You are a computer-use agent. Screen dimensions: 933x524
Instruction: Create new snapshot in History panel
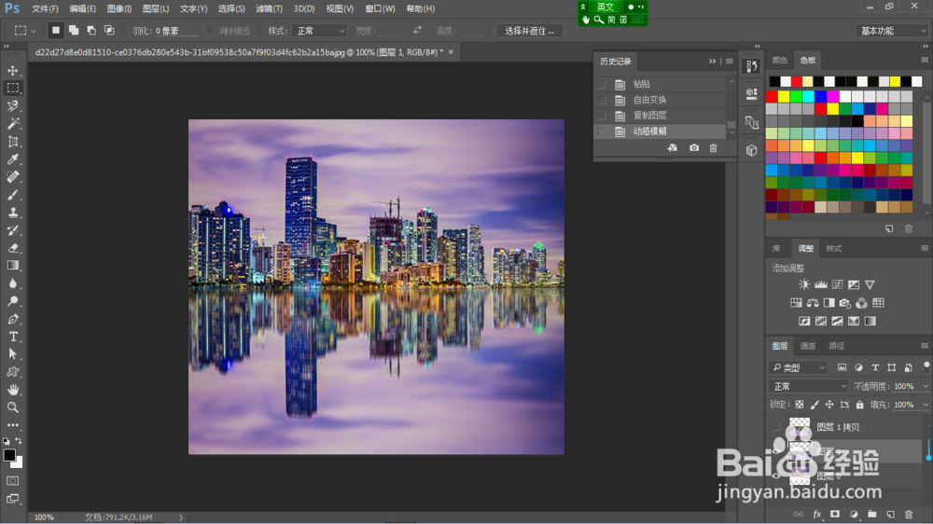click(694, 147)
